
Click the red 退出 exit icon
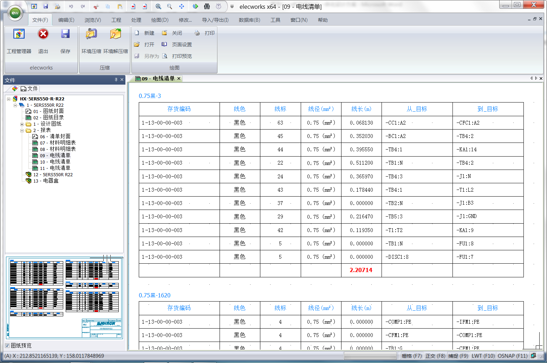(43, 34)
